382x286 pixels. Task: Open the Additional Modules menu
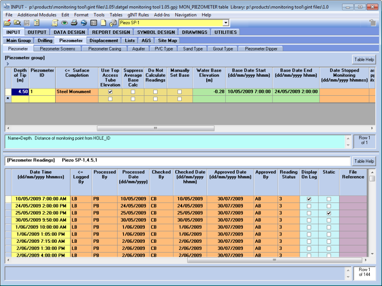coord(37,15)
